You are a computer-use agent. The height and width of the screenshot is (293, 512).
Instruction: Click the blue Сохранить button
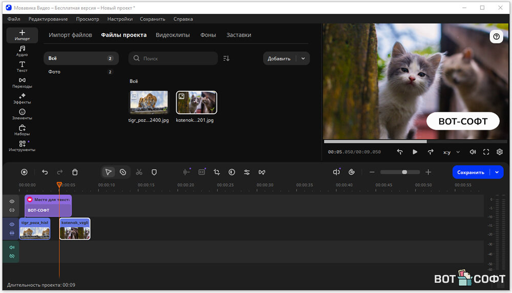pyautogui.click(x=470, y=172)
